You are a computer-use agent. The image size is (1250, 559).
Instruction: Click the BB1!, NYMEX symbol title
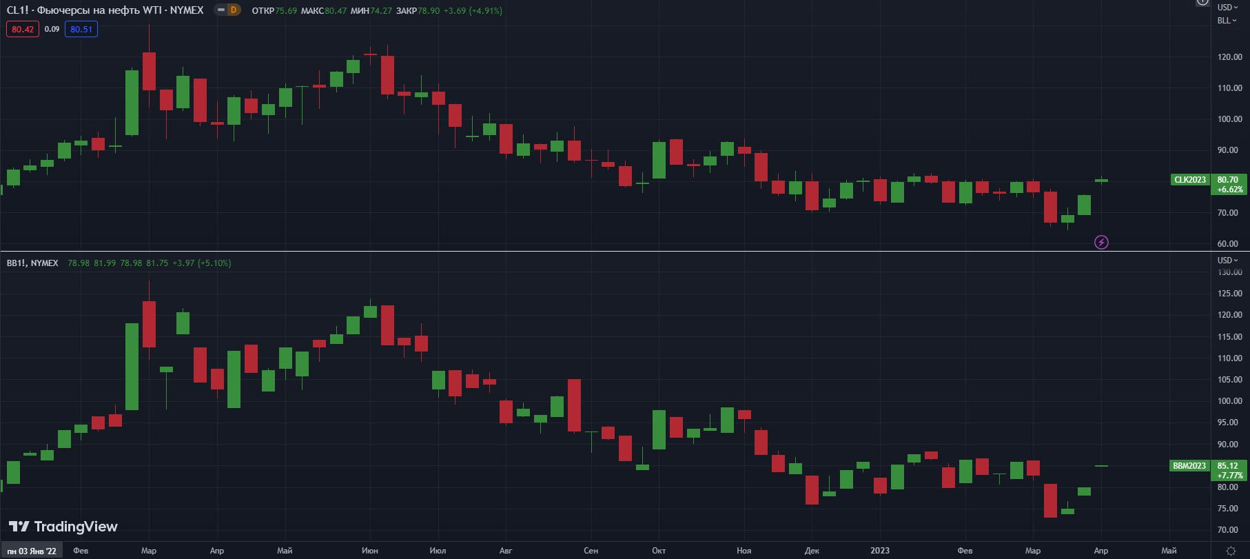coord(32,263)
